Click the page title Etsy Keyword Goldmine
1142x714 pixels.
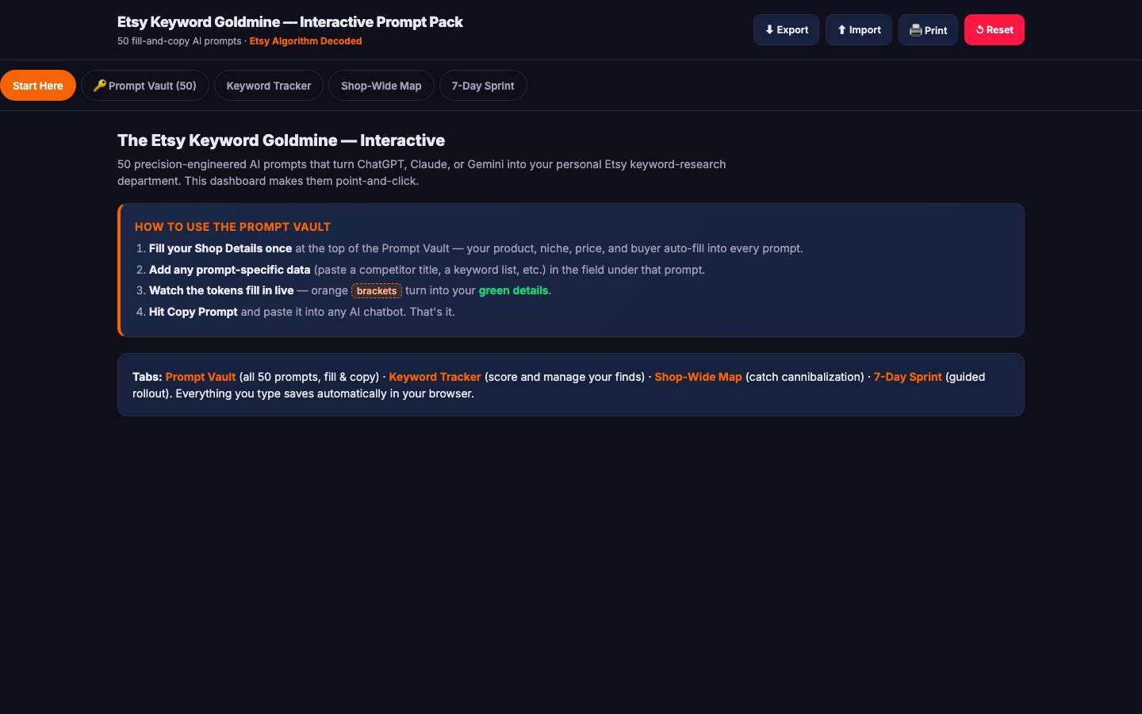[290, 22]
